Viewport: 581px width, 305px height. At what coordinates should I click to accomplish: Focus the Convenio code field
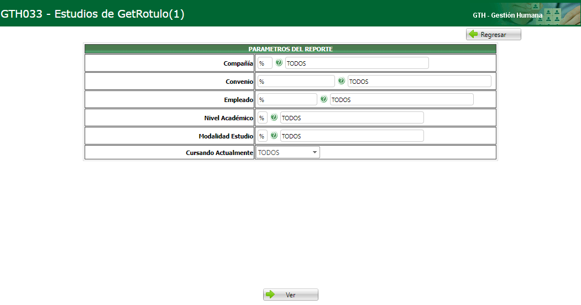(x=296, y=81)
